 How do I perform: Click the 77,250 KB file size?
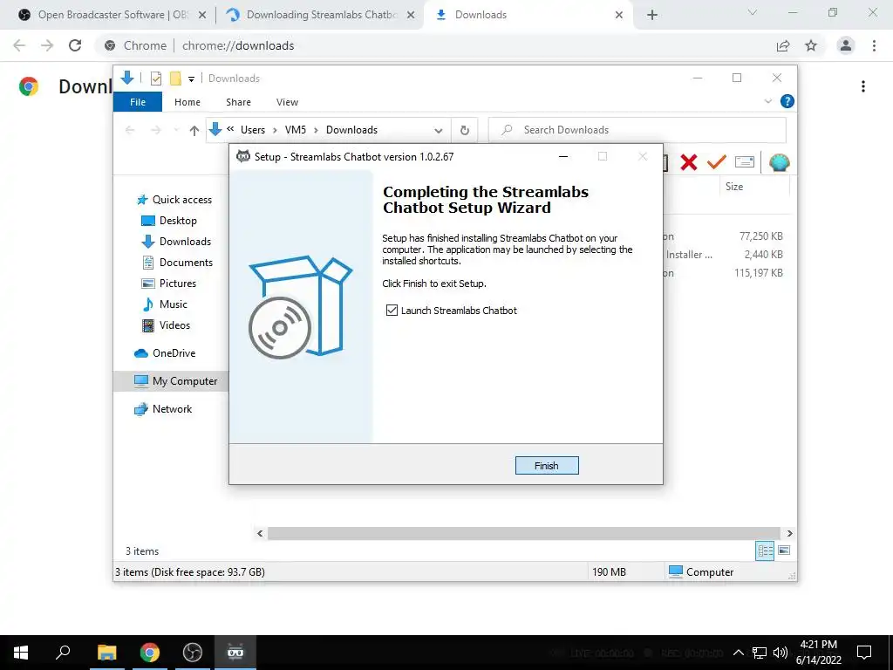(x=760, y=236)
